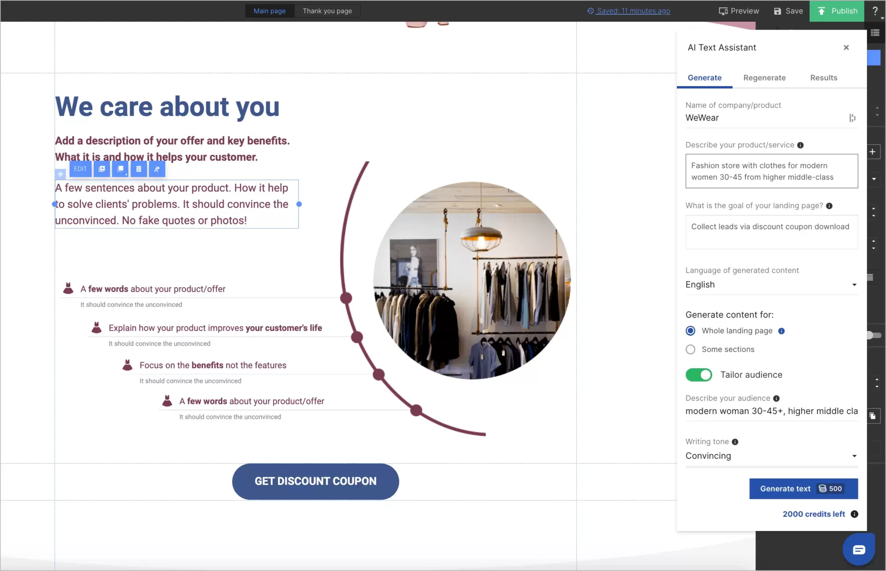Duplicate the selected text block
886x571 pixels.
[x=102, y=169]
